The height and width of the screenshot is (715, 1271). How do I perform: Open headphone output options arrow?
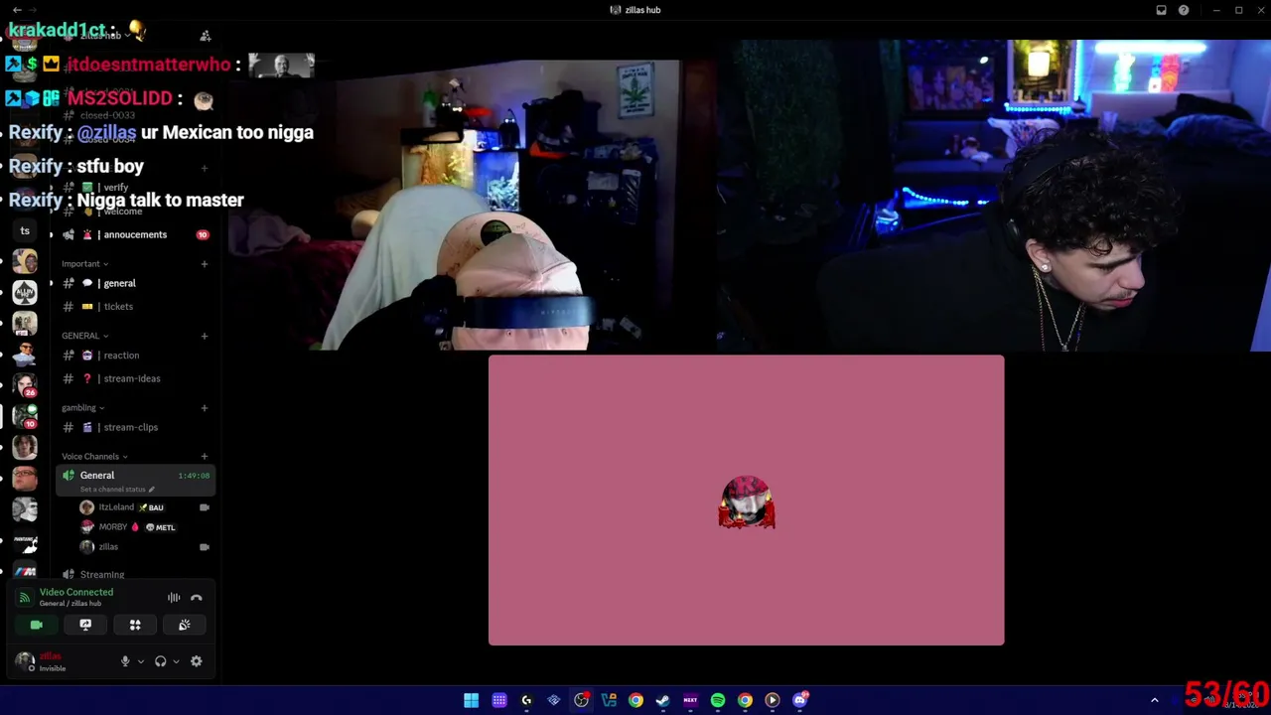click(176, 661)
